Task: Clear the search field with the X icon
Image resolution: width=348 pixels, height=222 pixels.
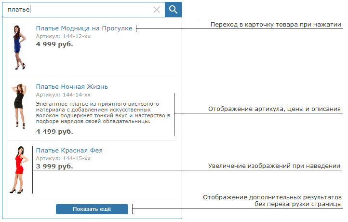Action: coord(157,10)
